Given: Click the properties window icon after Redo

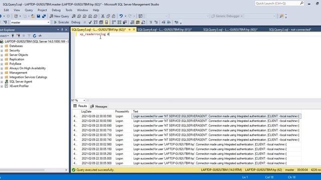Looking at the screenshot, I should tap(140, 16).
